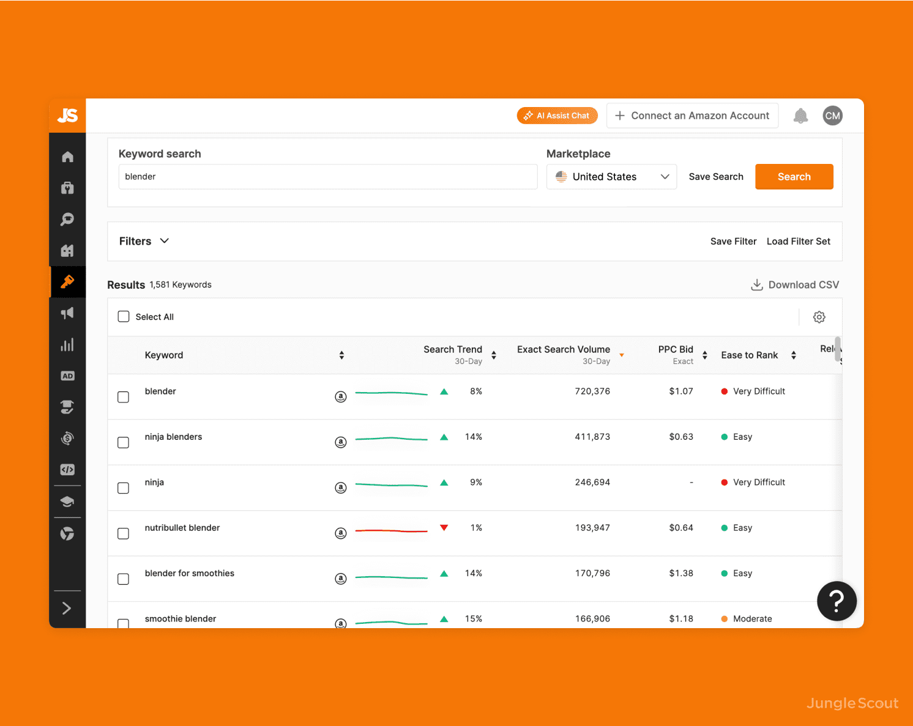Screen dimensions: 913x726
Task: Click the blender keyword text
Action: pos(160,391)
